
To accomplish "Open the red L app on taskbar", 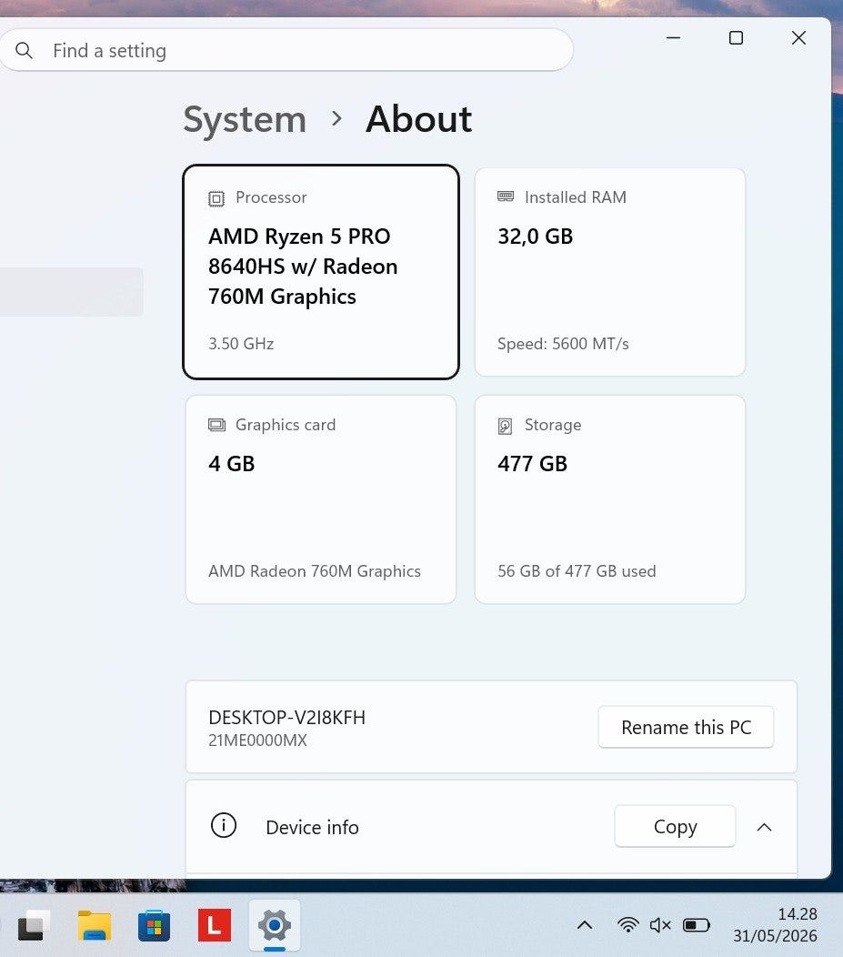I will 215,925.
